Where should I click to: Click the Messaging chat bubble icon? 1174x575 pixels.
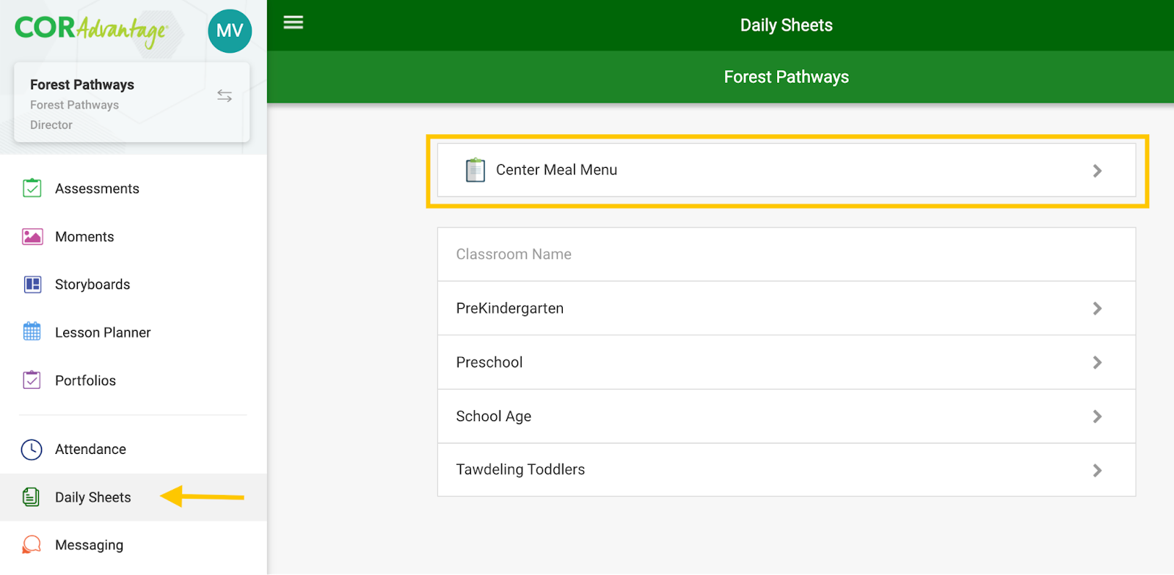coord(32,544)
